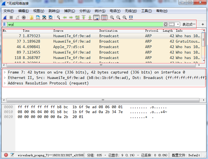Select packet 46 from Apple_77:d5:c4
The height and width of the screenshot is (159, 208).
102,47
